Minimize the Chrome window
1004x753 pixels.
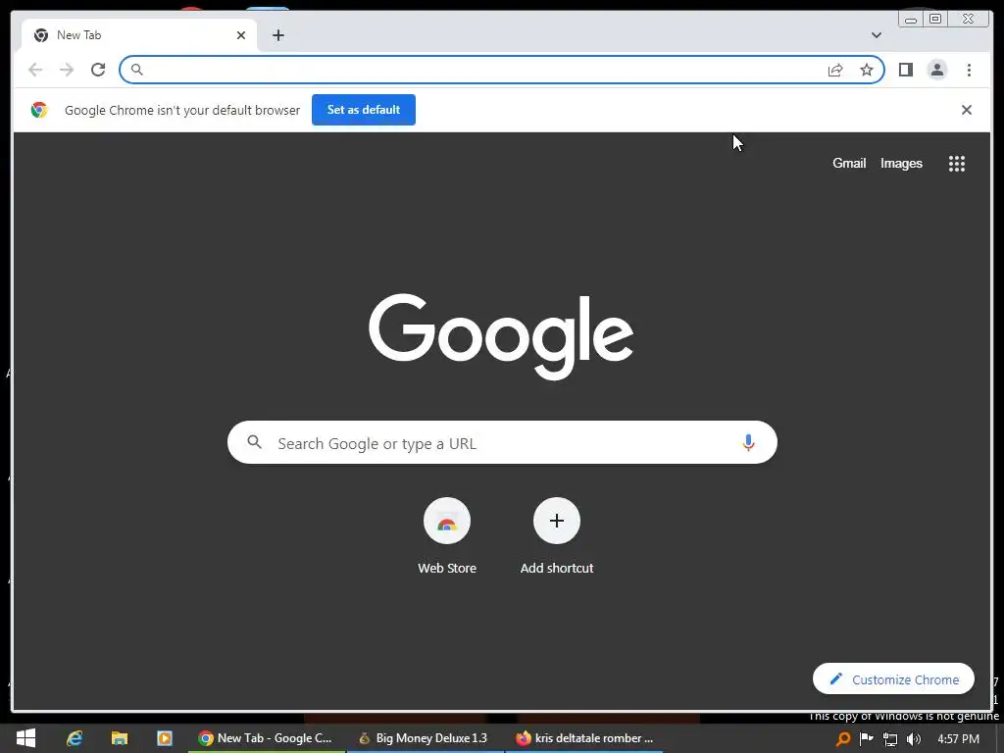coord(911,20)
